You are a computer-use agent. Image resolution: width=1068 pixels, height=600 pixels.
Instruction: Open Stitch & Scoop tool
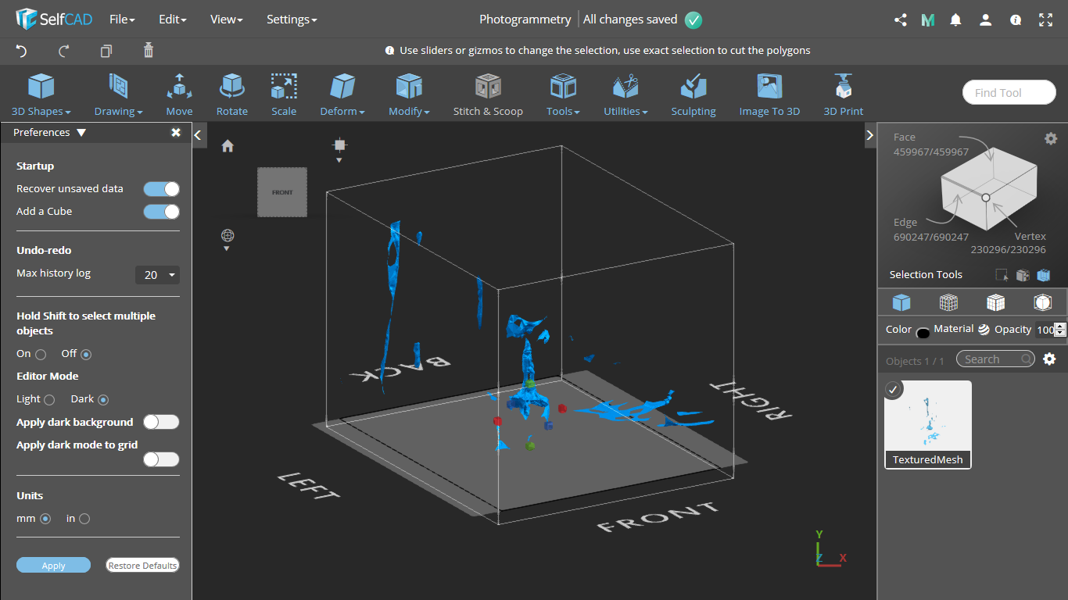488,95
